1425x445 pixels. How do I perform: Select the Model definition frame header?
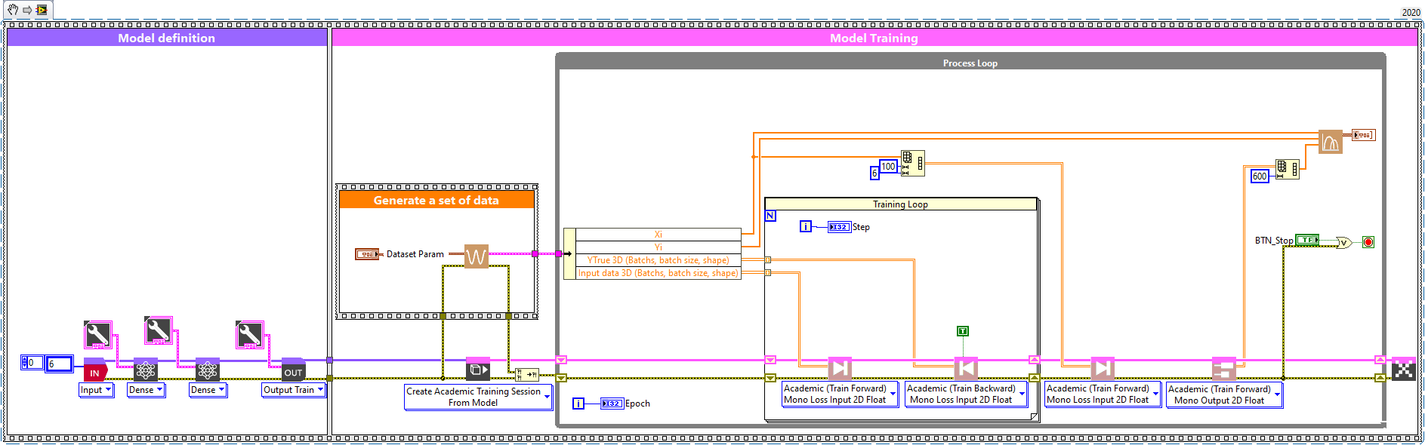pos(166,38)
